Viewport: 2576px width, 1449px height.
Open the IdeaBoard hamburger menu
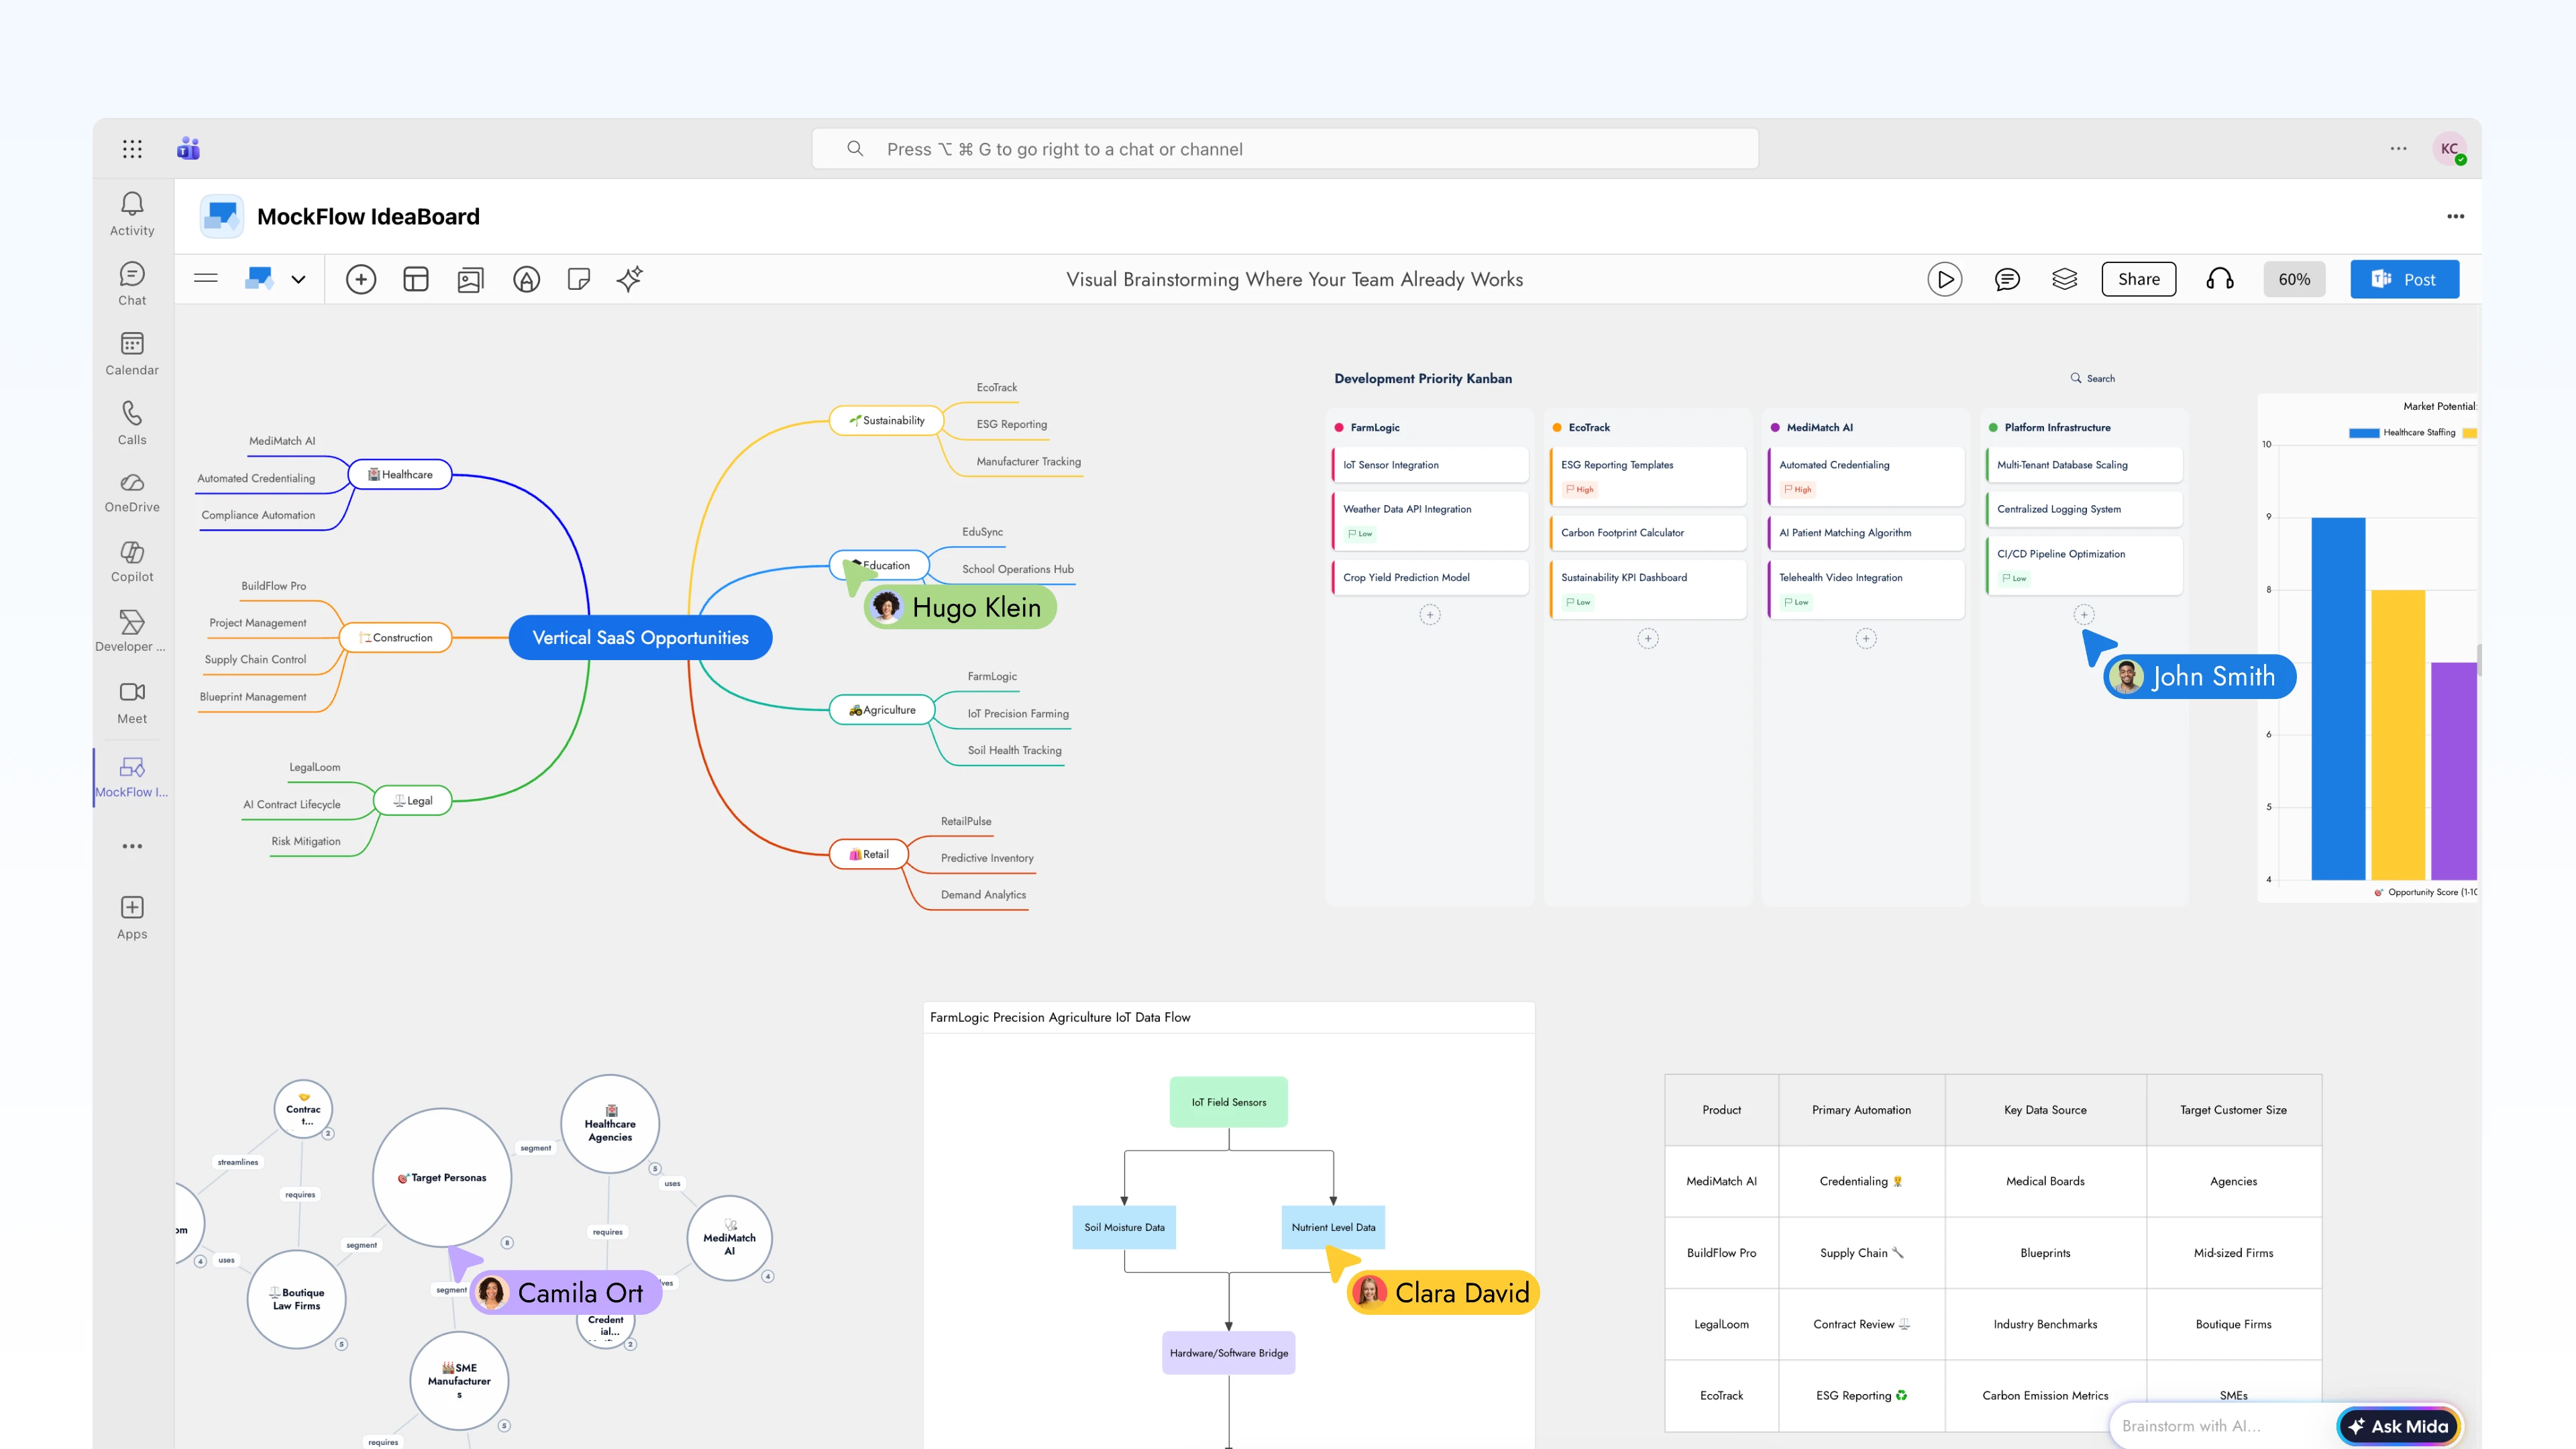(206, 279)
